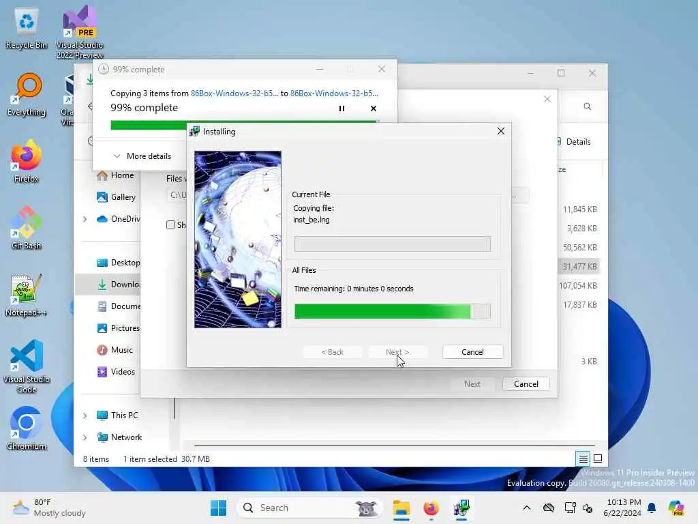
Task: Launch Visual Studio 2022 Preview shortcut
Action: 80,31
